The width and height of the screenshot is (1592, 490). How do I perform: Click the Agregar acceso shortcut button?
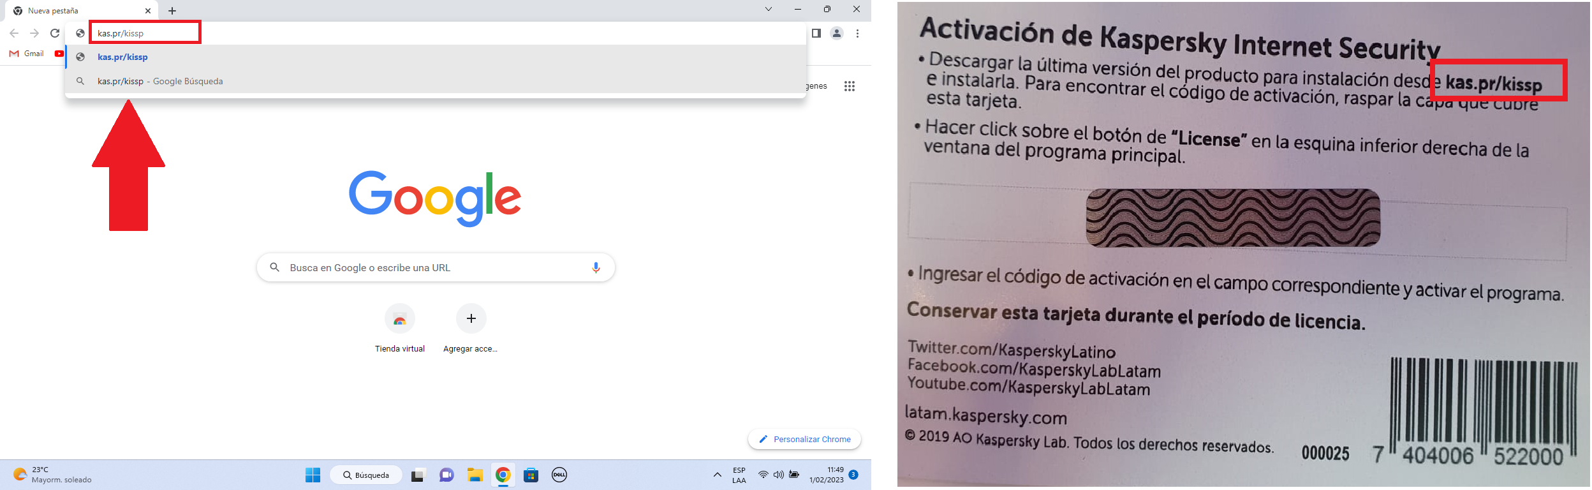pyautogui.click(x=471, y=319)
